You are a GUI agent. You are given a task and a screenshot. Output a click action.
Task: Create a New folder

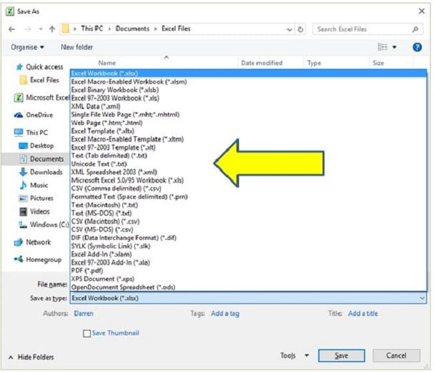tap(77, 47)
